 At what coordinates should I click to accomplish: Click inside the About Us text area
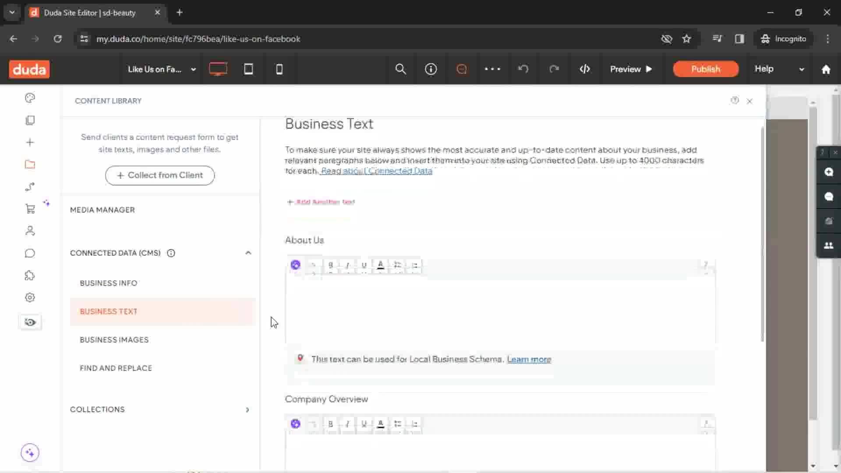500,309
